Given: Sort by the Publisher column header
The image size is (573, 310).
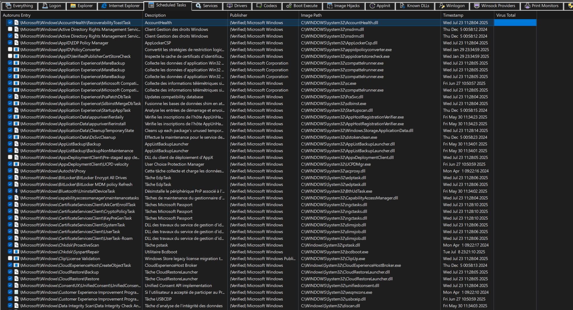Looking at the screenshot, I should pyautogui.click(x=263, y=15).
